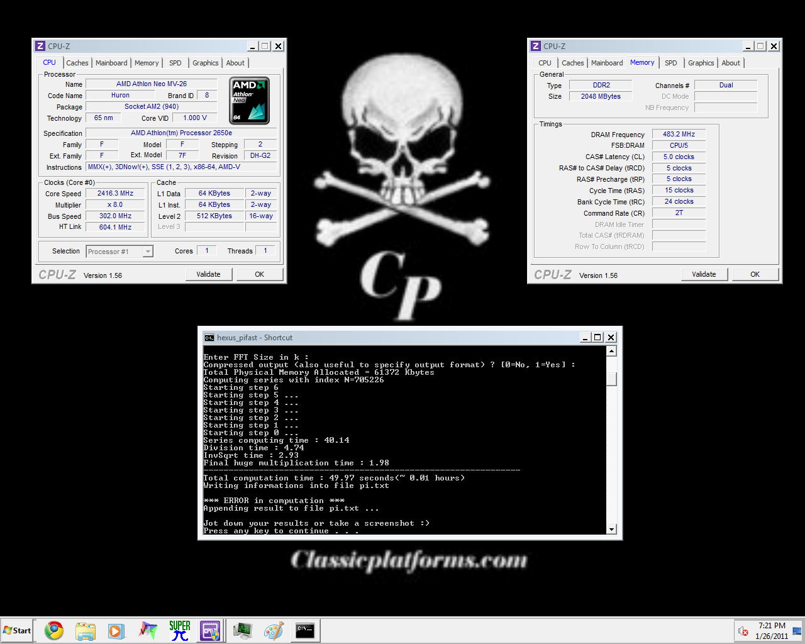The image size is (805, 644).
Task: Click the DRAM Frequency value 483.2 MHz
Action: coord(679,134)
